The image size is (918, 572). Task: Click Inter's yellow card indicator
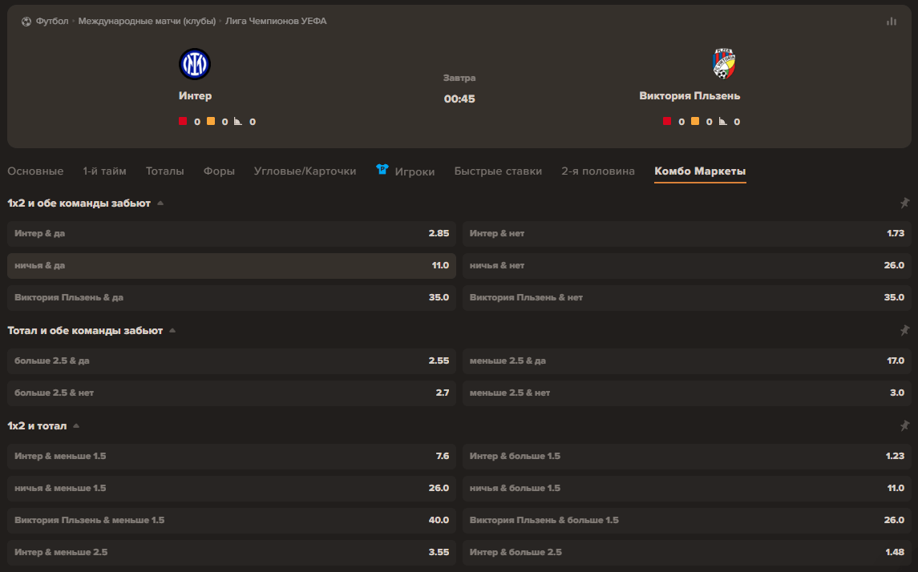[211, 121]
